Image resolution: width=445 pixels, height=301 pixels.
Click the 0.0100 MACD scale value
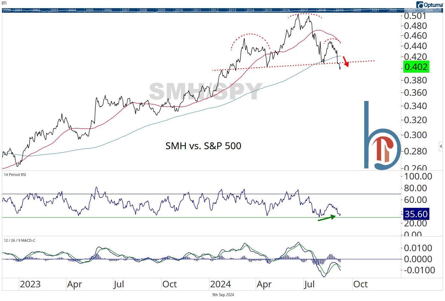point(418,248)
